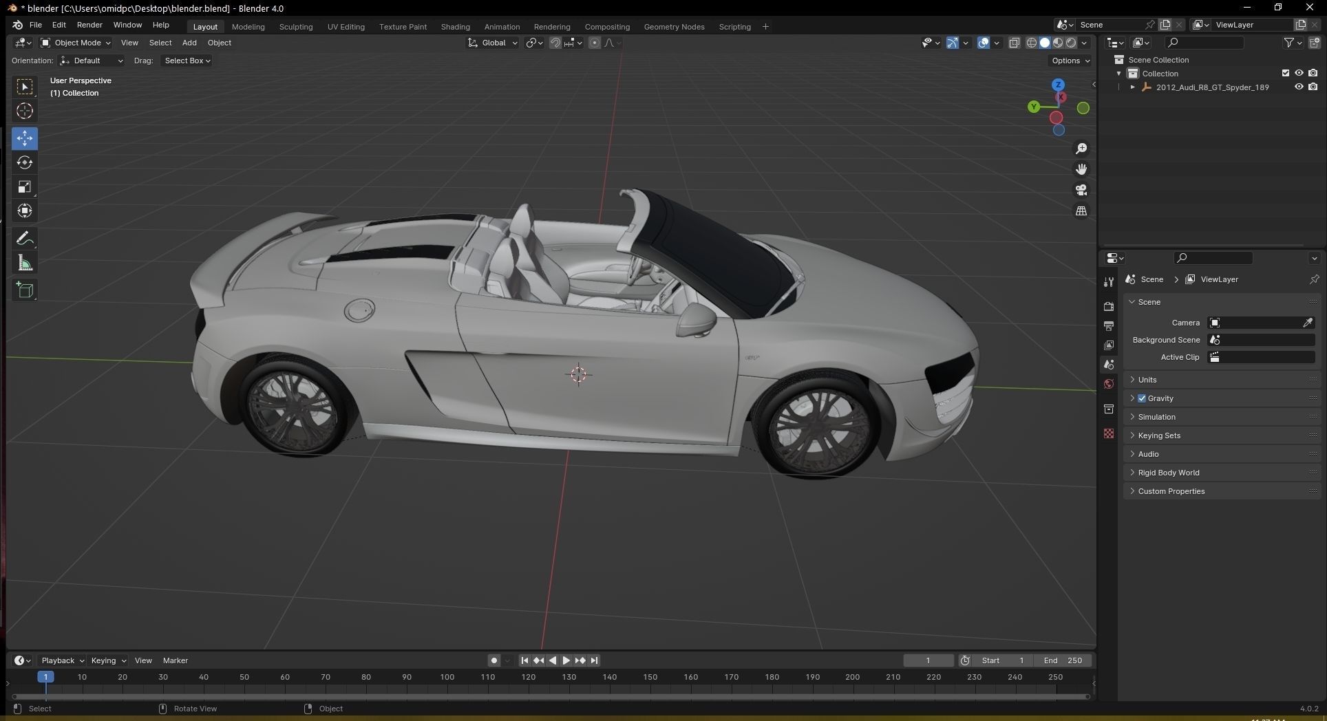
Task: Toggle auto keying record button
Action: tap(494, 660)
